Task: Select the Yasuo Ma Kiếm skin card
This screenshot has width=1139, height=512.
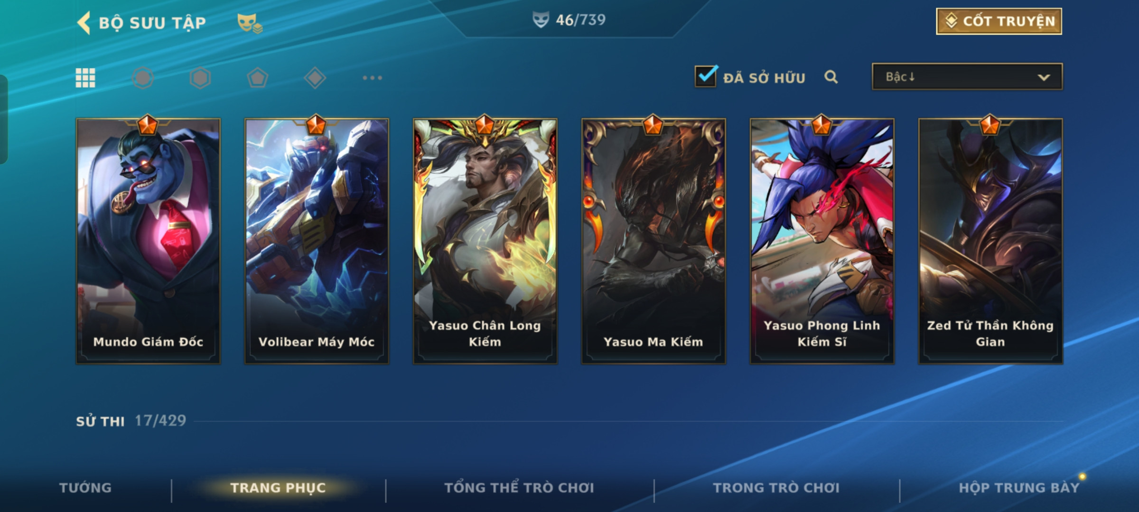Action: (654, 241)
